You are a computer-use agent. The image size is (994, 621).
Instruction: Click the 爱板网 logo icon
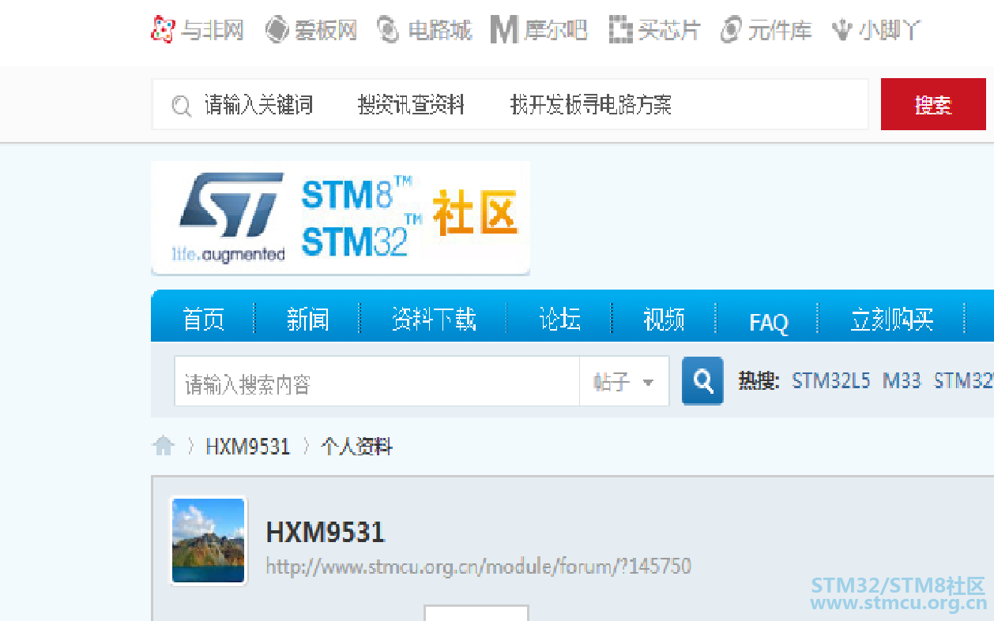[277, 30]
